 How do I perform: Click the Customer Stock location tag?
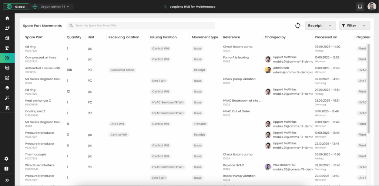click(x=122, y=70)
